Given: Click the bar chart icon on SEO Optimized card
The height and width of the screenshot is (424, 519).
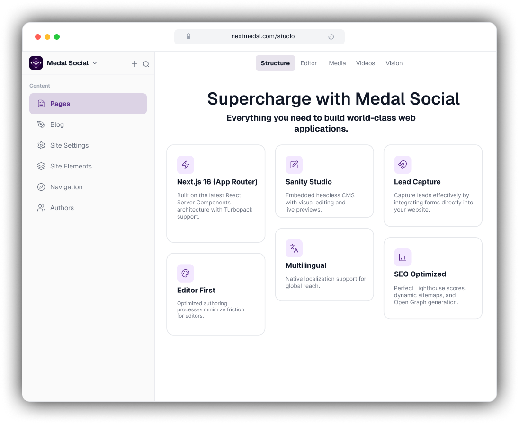Looking at the screenshot, I should point(403,257).
